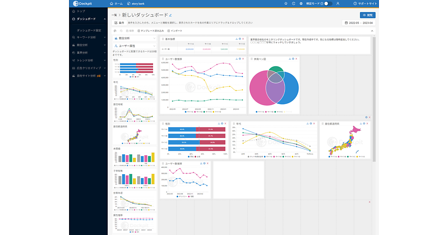The height and width of the screenshot is (235, 448).
Task: Open settings gear on 基本指標 card
Action: (x=240, y=39)
